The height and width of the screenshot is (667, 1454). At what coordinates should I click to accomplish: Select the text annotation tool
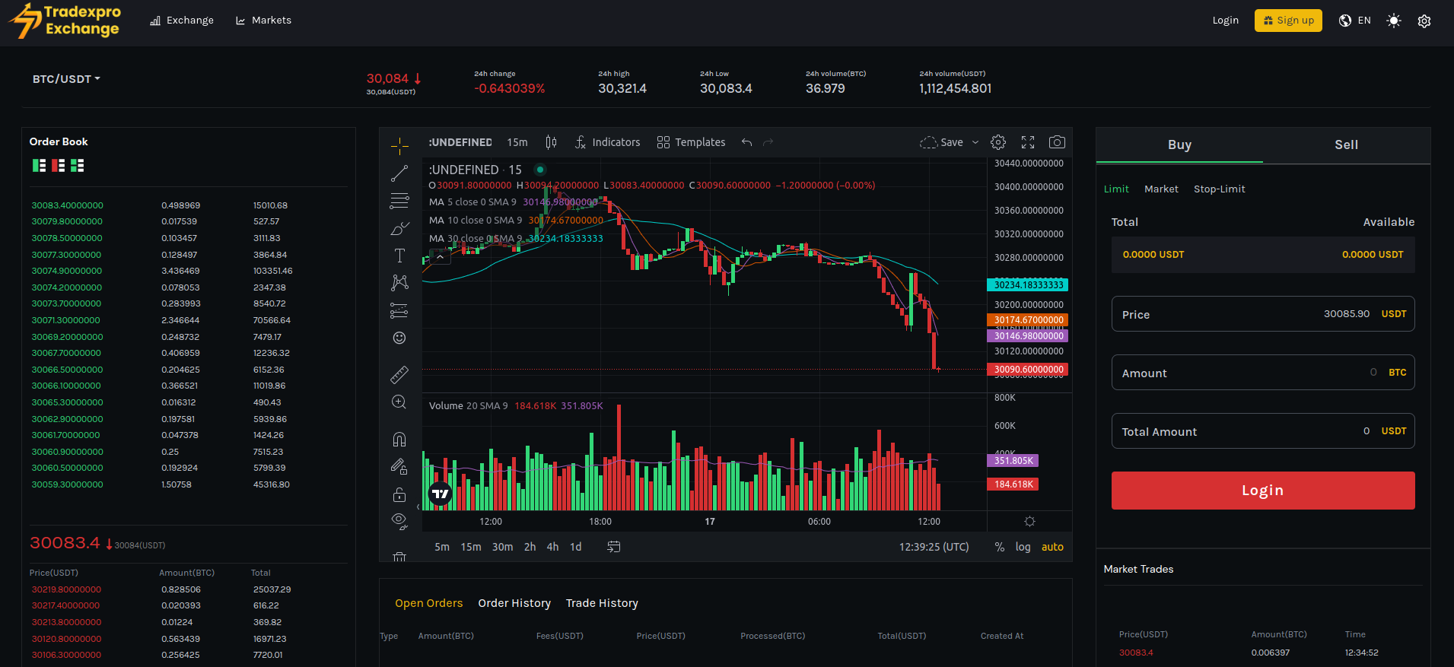[x=399, y=256]
